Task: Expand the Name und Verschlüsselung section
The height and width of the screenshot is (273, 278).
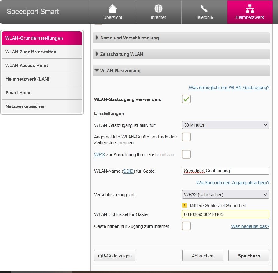Action: (181, 38)
